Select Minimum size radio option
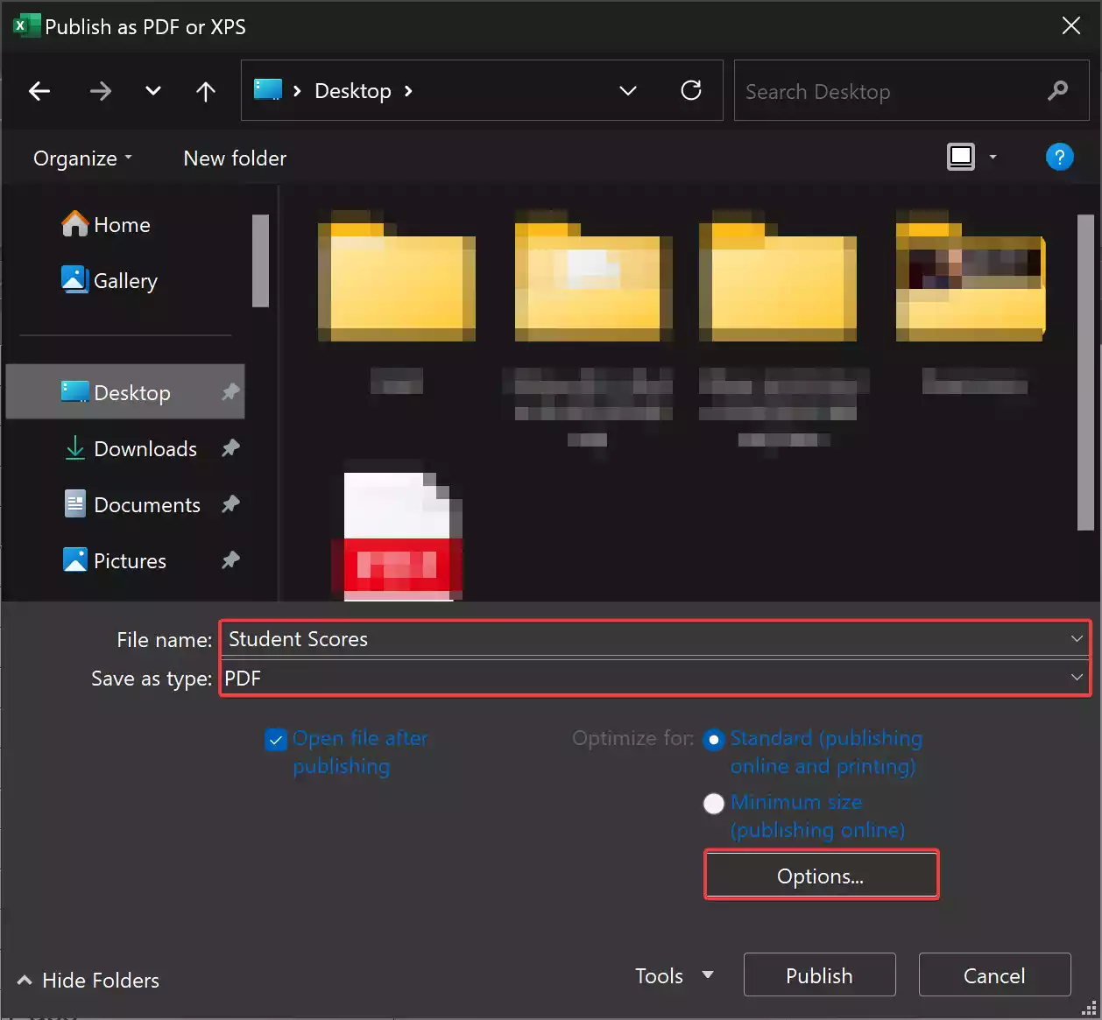Screen dimensions: 1102x1020 click(714, 804)
